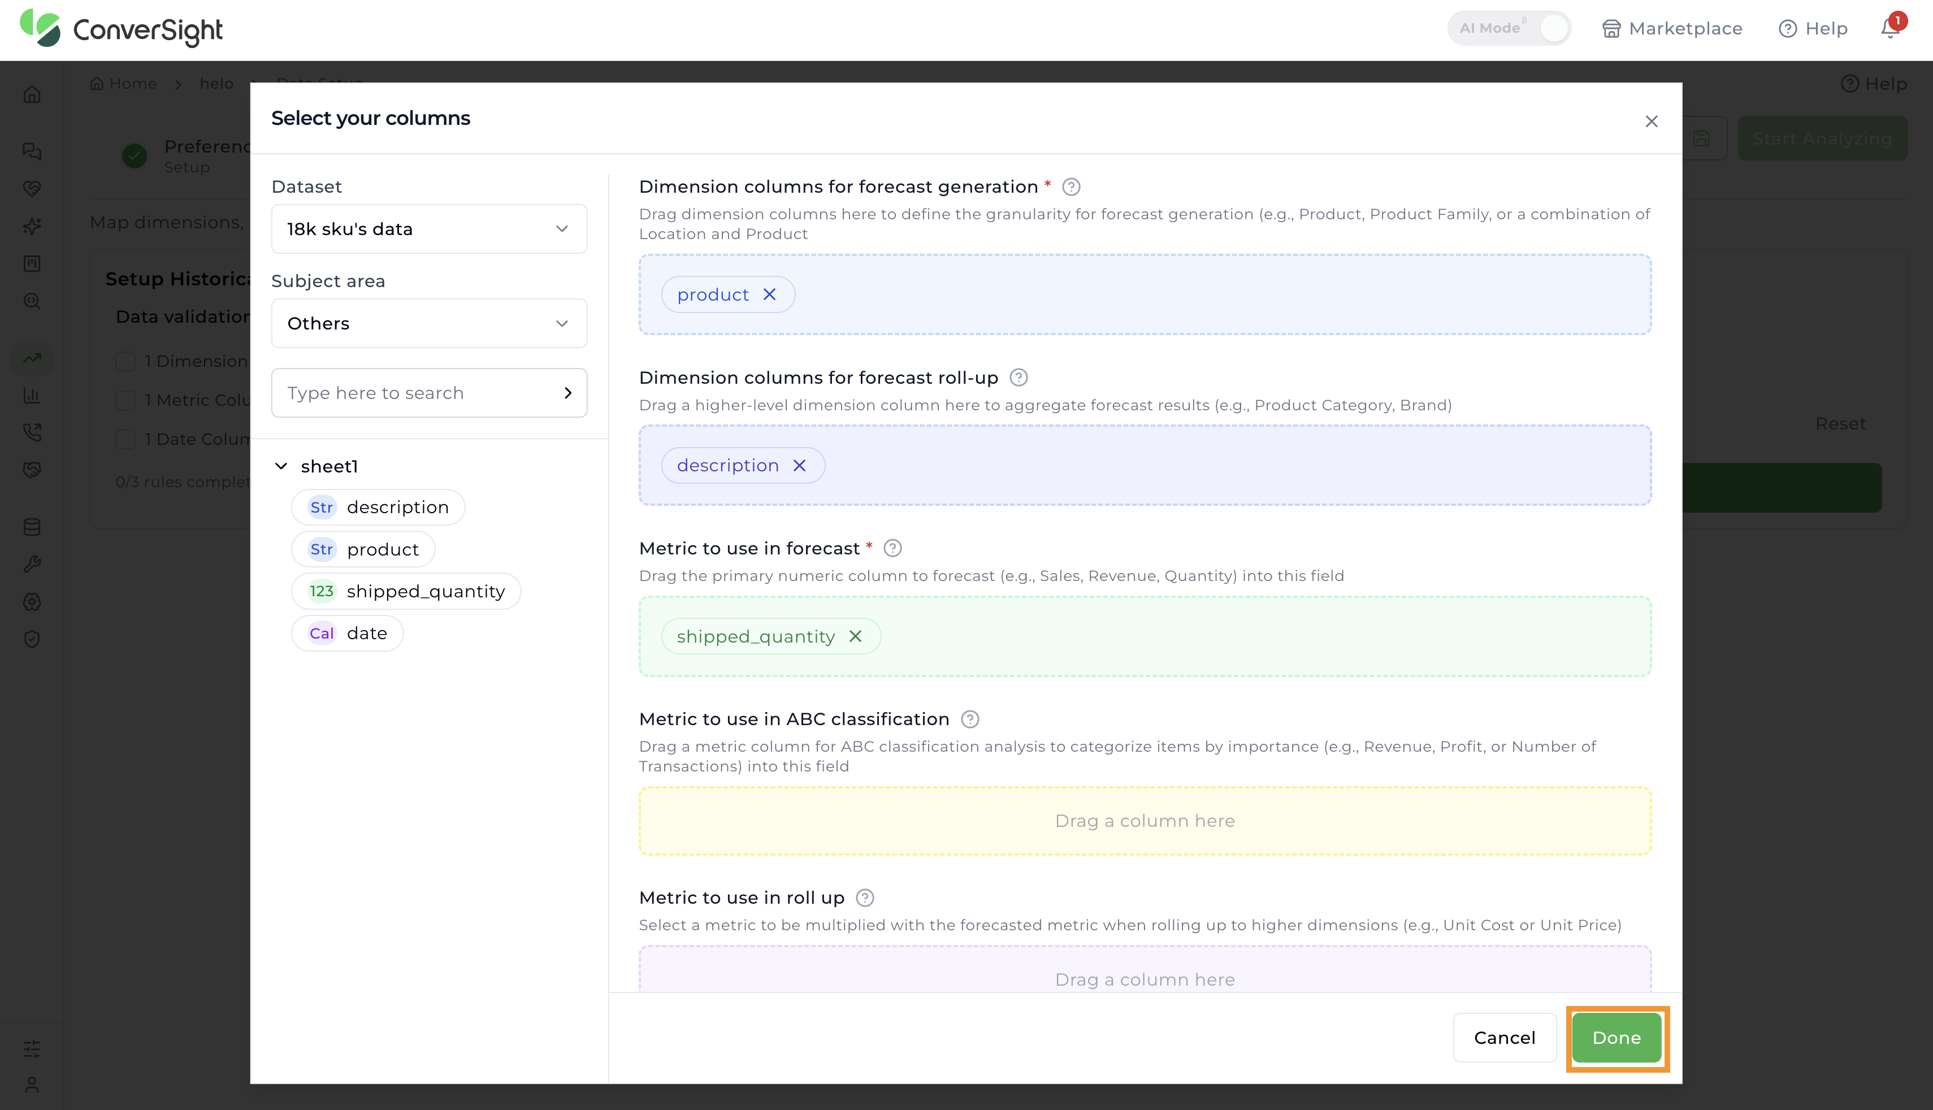Viewport: 1933px width, 1110px height.
Task: Open the Subject area dropdown
Action: click(429, 323)
